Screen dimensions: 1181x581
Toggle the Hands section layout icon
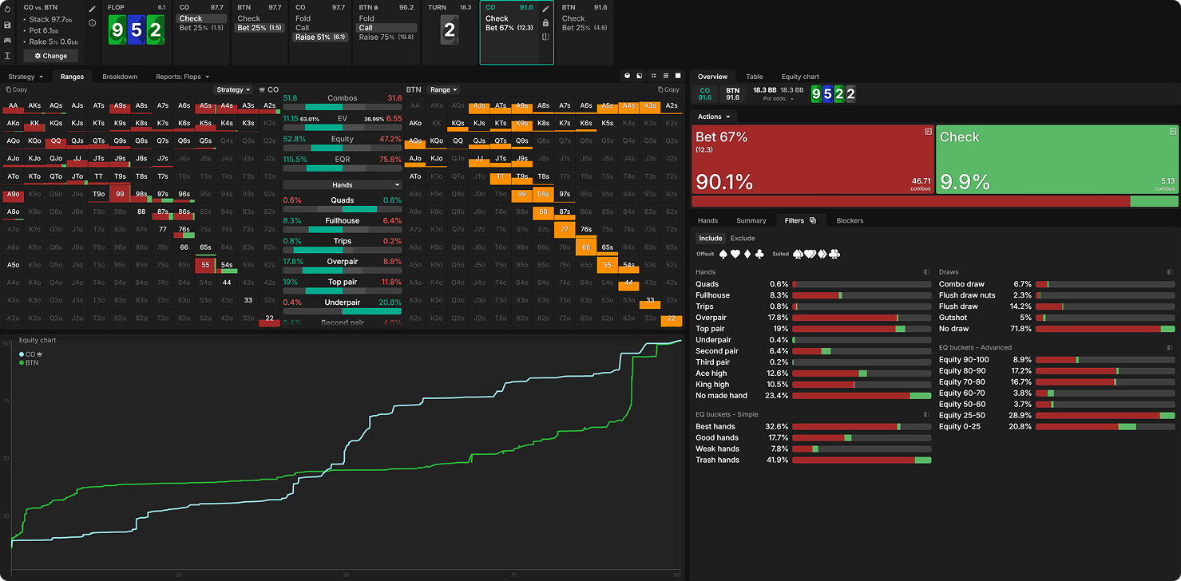tap(926, 272)
